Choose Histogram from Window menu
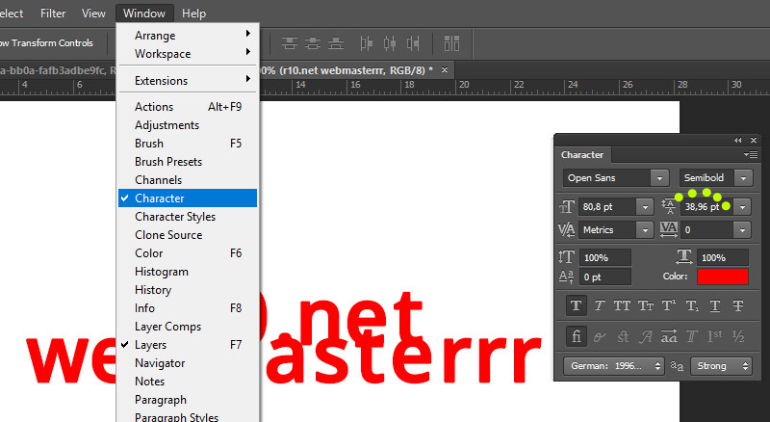The height and width of the screenshot is (422, 770). pyautogui.click(x=188, y=272)
